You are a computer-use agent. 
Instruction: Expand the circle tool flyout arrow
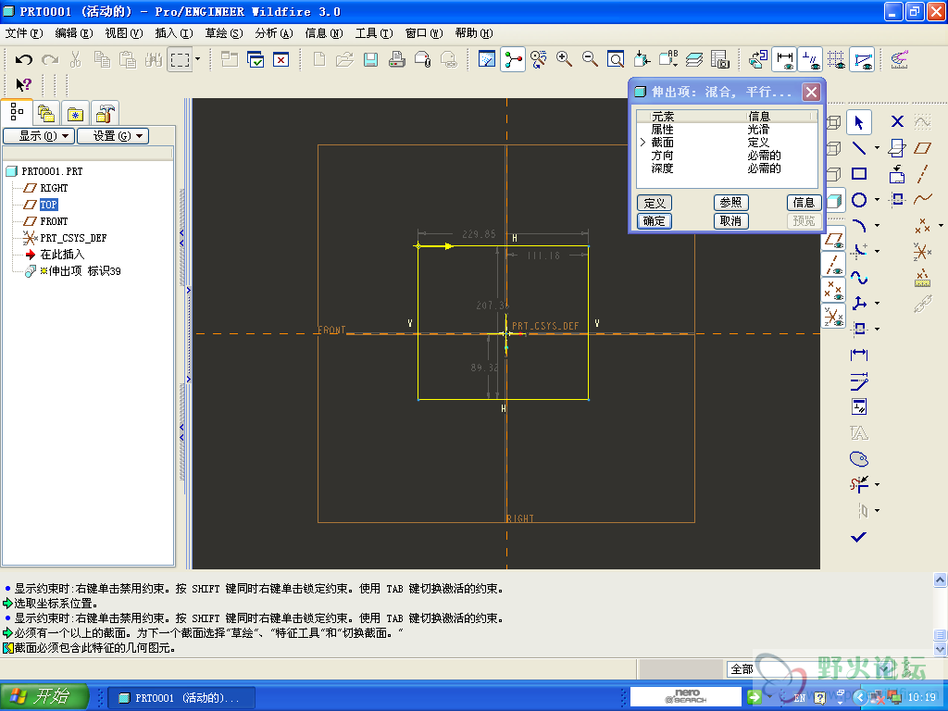point(877,200)
